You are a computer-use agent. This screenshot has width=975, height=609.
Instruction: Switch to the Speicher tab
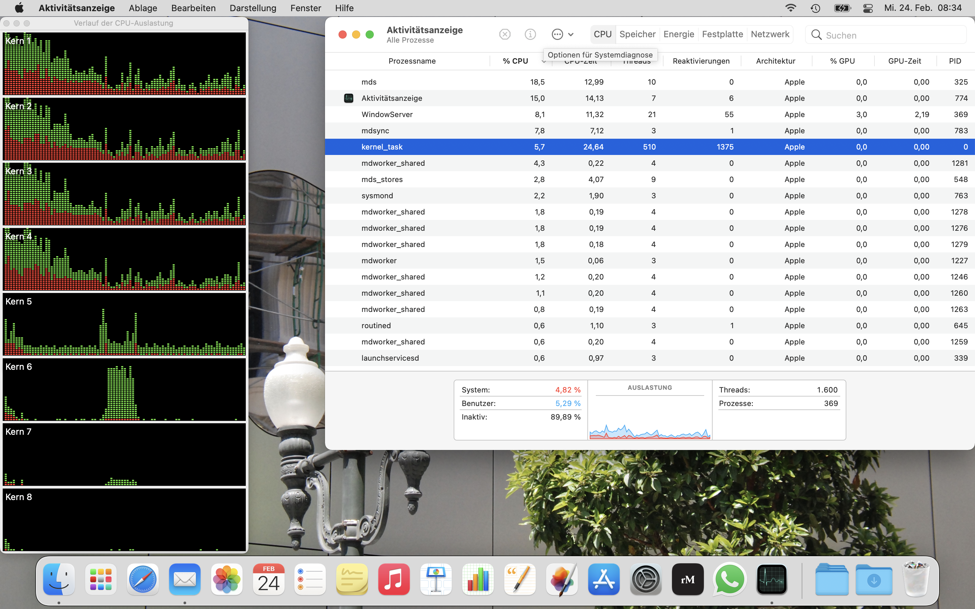(637, 34)
